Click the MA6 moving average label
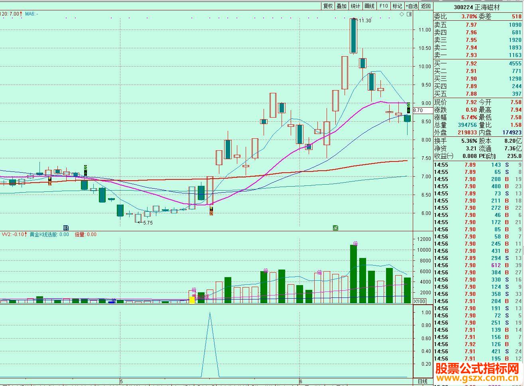 click(32, 14)
